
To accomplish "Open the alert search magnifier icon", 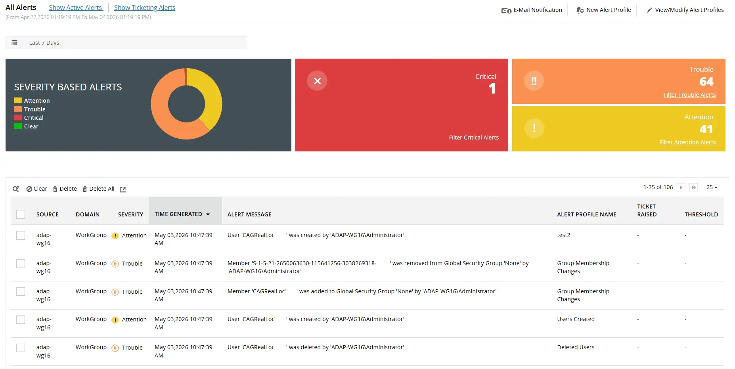I will pos(16,189).
